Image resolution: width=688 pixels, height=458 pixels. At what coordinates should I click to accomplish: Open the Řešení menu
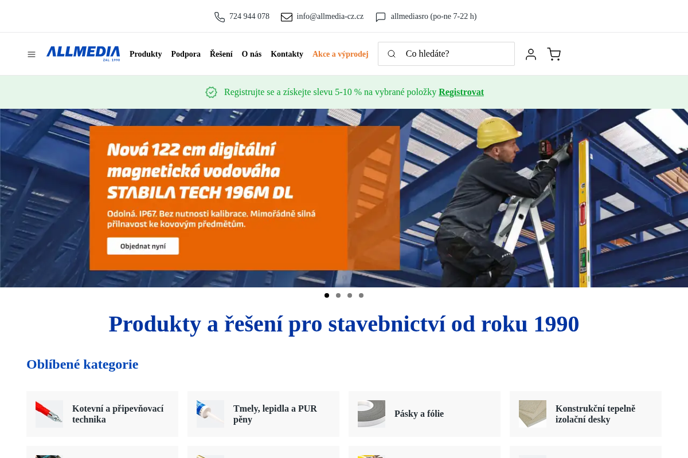221,54
